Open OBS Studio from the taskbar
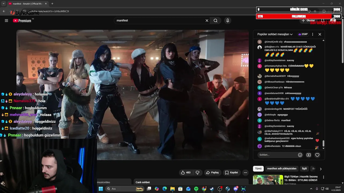The width and height of the screenshot is (344, 193). pos(220,189)
